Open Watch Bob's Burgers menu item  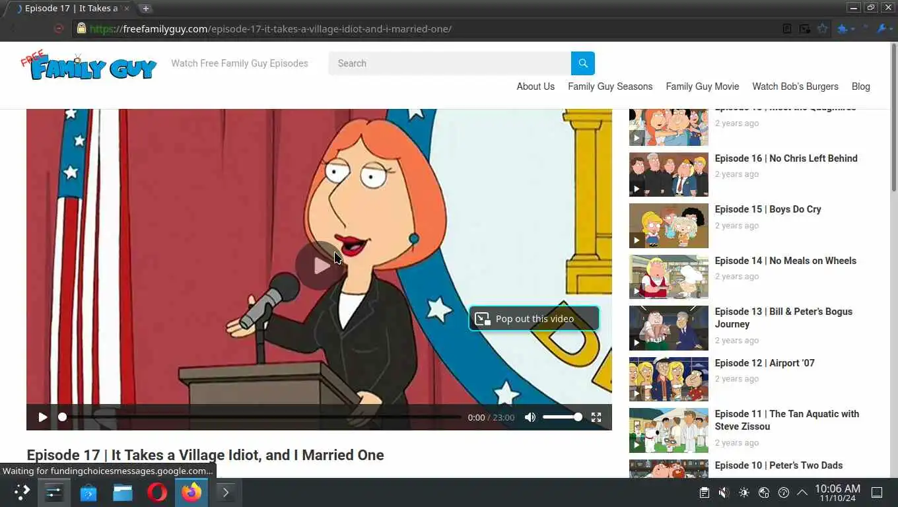[795, 86]
